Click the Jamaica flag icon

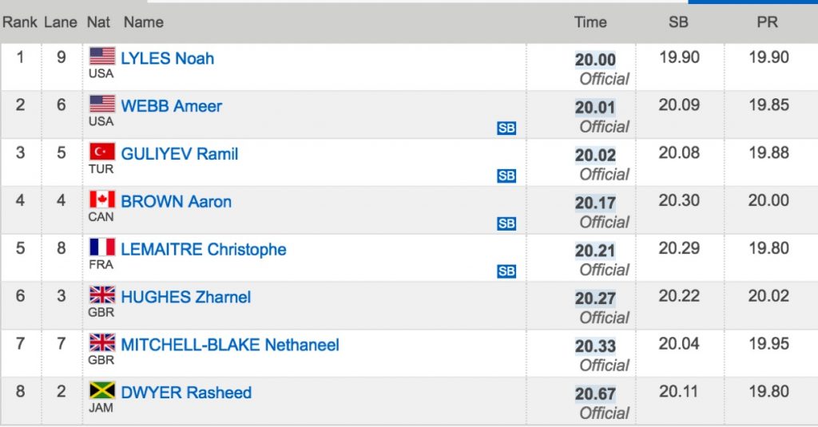(x=102, y=390)
